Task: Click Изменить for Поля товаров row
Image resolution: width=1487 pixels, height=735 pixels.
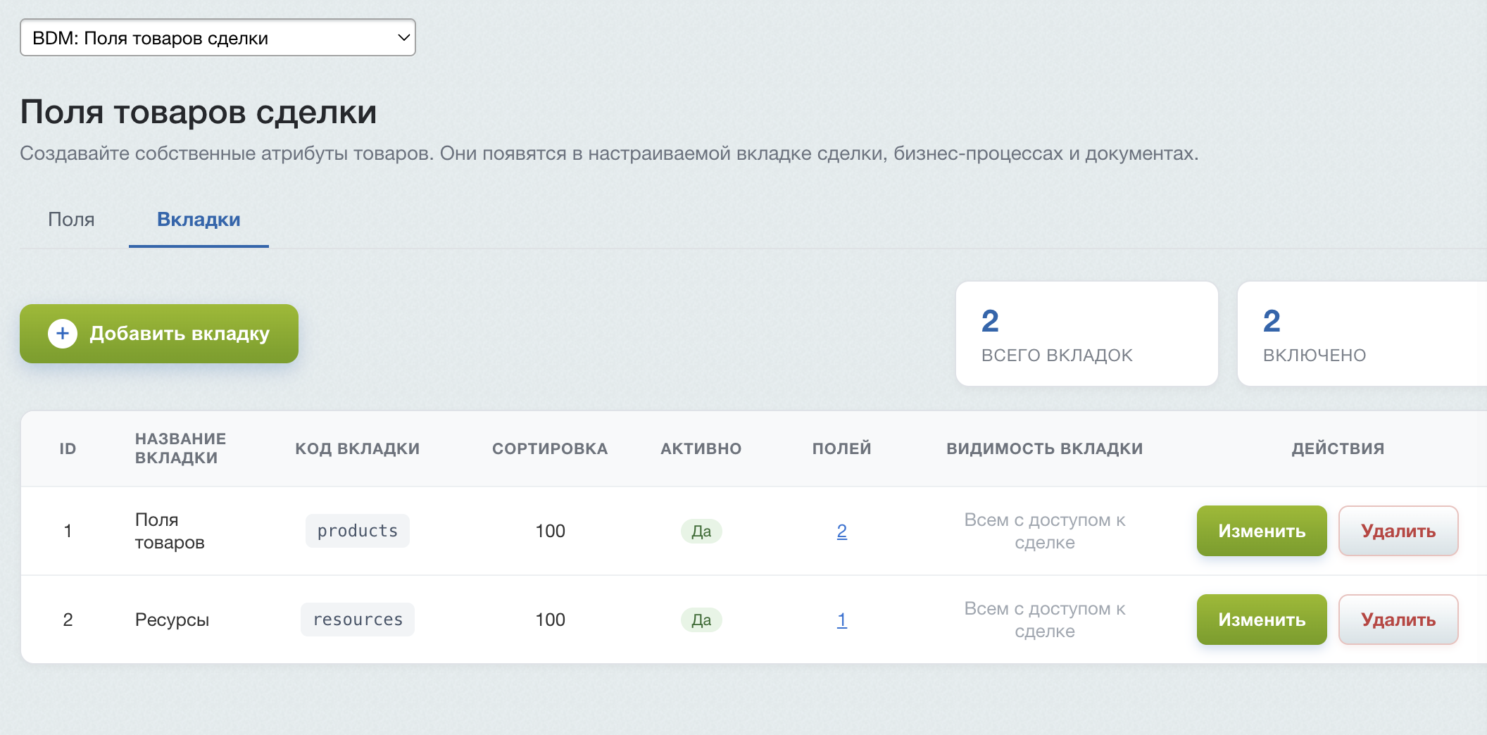Action: point(1262,531)
